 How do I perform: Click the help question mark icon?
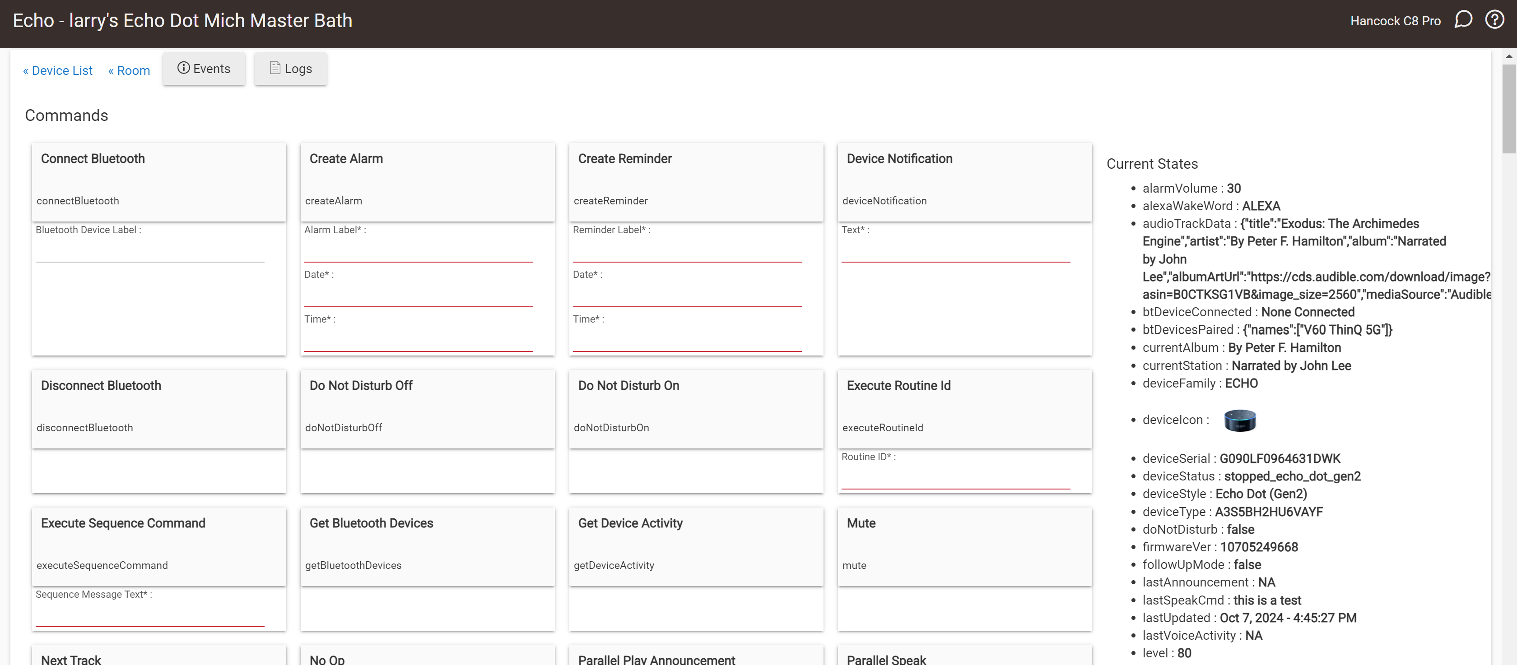coord(1494,20)
